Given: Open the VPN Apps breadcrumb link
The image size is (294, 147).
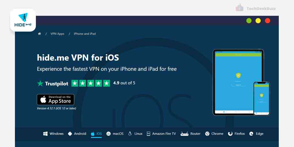Looking at the screenshot, I should click(x=57, y=34).
